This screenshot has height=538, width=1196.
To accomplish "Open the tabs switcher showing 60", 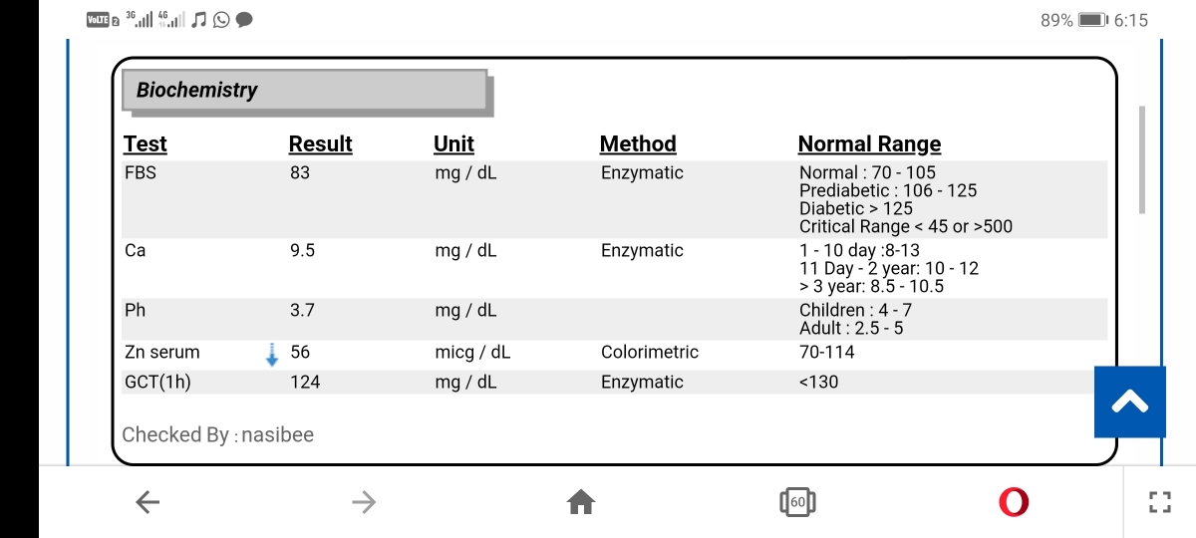I will point(797,502).
